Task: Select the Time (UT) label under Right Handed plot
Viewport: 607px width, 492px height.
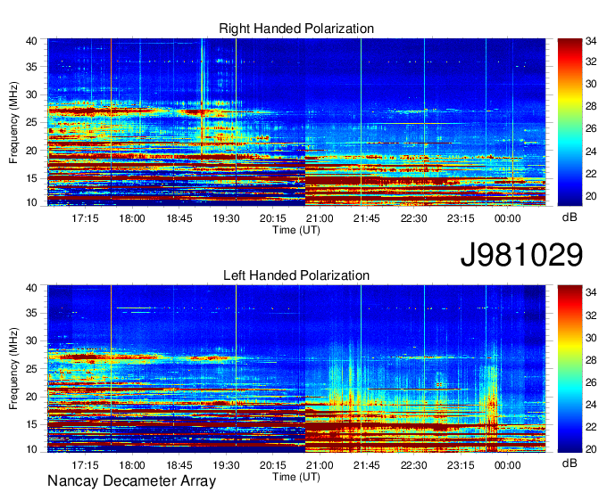Action: 296,230
